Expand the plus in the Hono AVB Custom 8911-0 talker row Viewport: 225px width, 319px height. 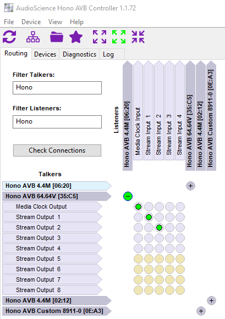[x=201, y=311]
